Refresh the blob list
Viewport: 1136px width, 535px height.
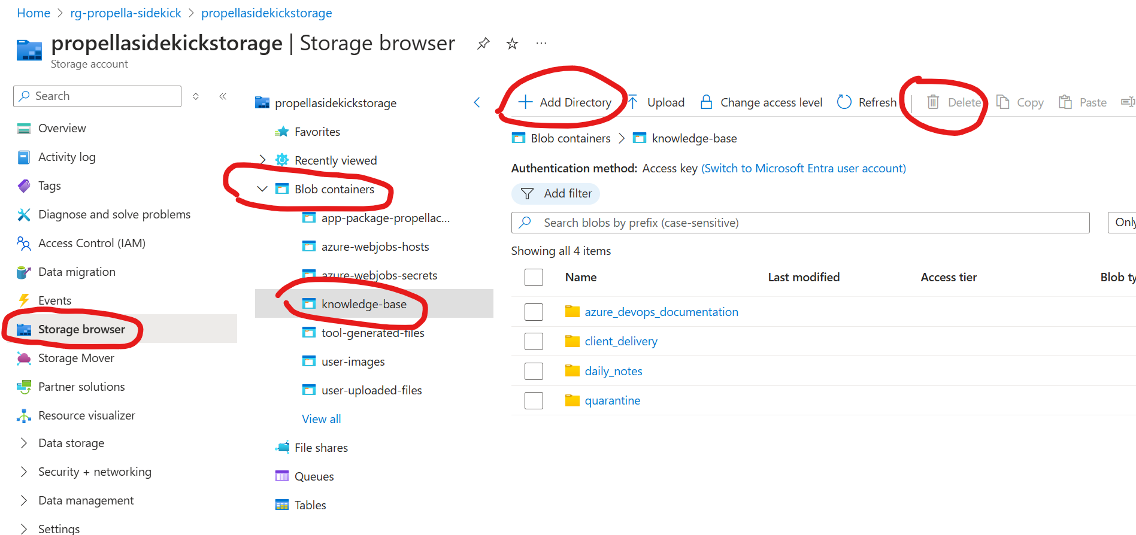(867, 102)
